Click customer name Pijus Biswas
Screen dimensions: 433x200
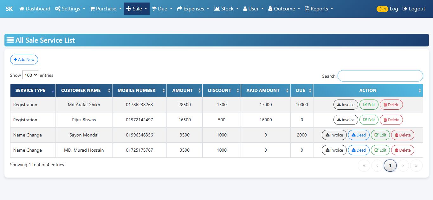(x=84, y=120)
